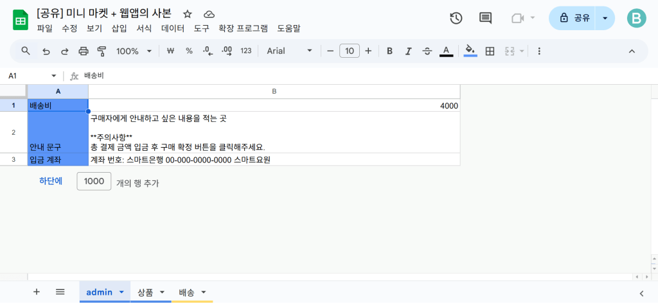Open version history clock icon
Screen dimensions: 658x303
tap(456, 18)
